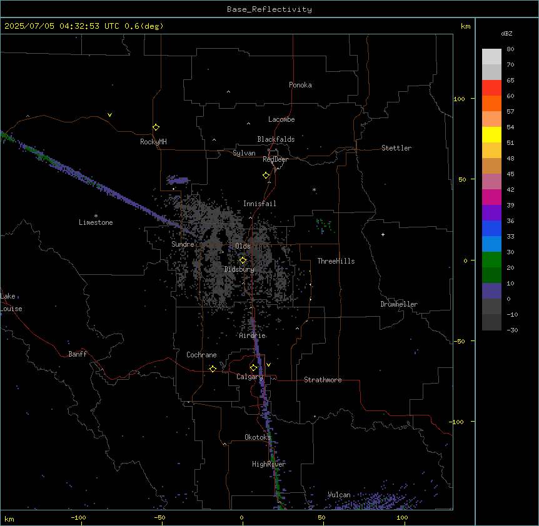Select the HighRiver label
The width and height of the screenshot is (539, 526).
269,464
